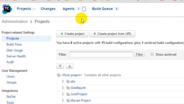Click the expand all projects icon button
This screenshot has height=104, width=184.
[x=70, y=66]
